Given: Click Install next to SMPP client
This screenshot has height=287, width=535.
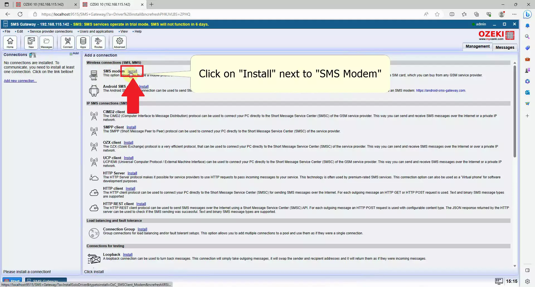Looking at the screenshot, I should [x=131, y=127].
